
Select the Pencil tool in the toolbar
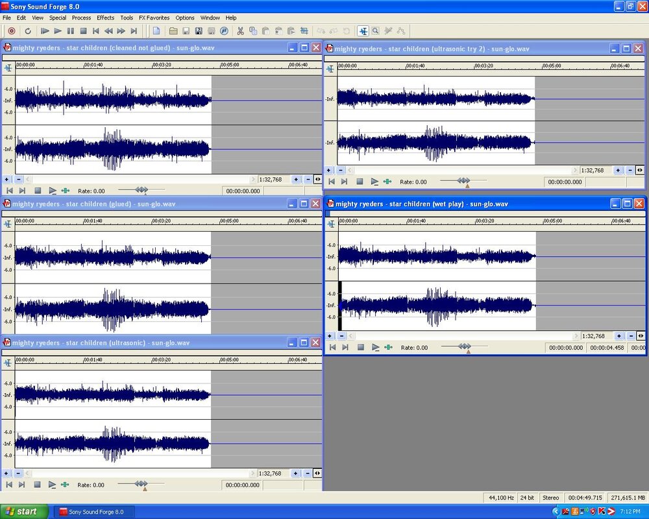pos(388,31)
